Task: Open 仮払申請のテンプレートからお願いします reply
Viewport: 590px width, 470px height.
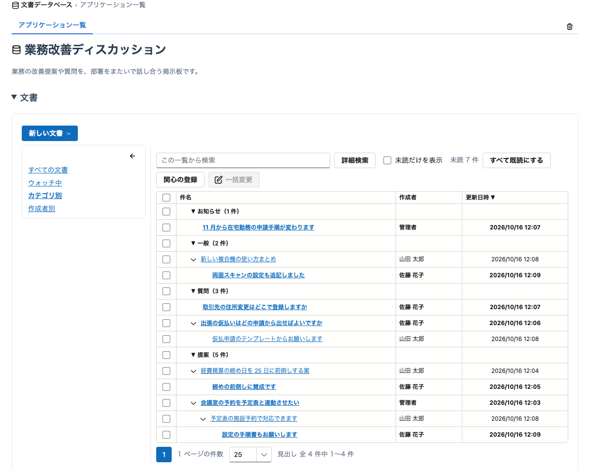Action: click(267, 339)
